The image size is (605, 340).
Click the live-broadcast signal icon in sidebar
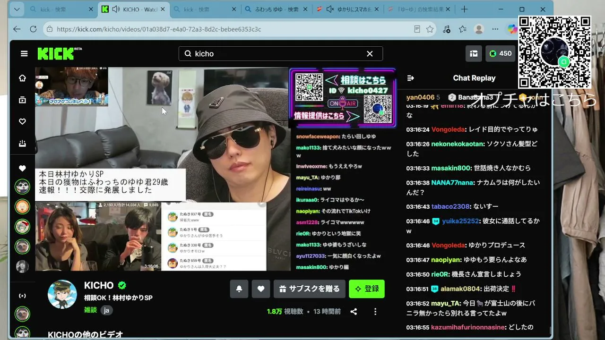(x=22, y=296)
